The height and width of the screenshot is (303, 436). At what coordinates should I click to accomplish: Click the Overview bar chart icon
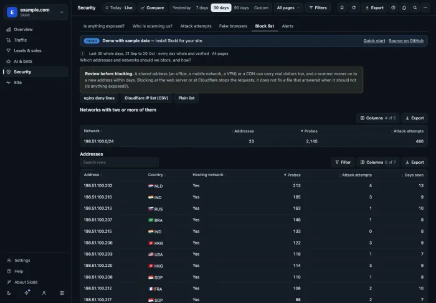pyautogui.click(x=8, y=29)
